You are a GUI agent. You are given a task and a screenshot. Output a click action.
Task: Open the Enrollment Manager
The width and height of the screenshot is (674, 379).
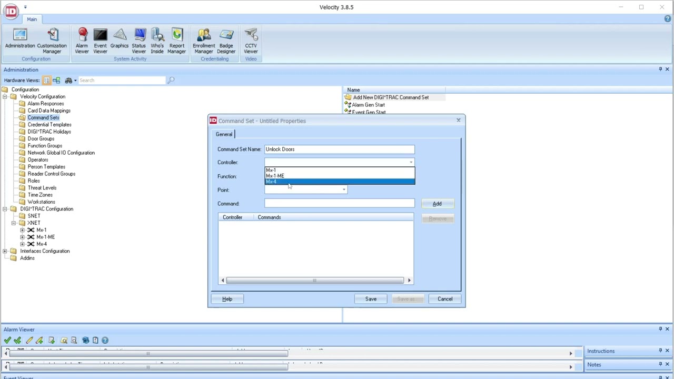(x=204, y=41)
